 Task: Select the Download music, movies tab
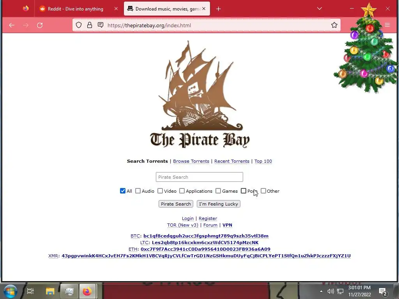point(167,9)
